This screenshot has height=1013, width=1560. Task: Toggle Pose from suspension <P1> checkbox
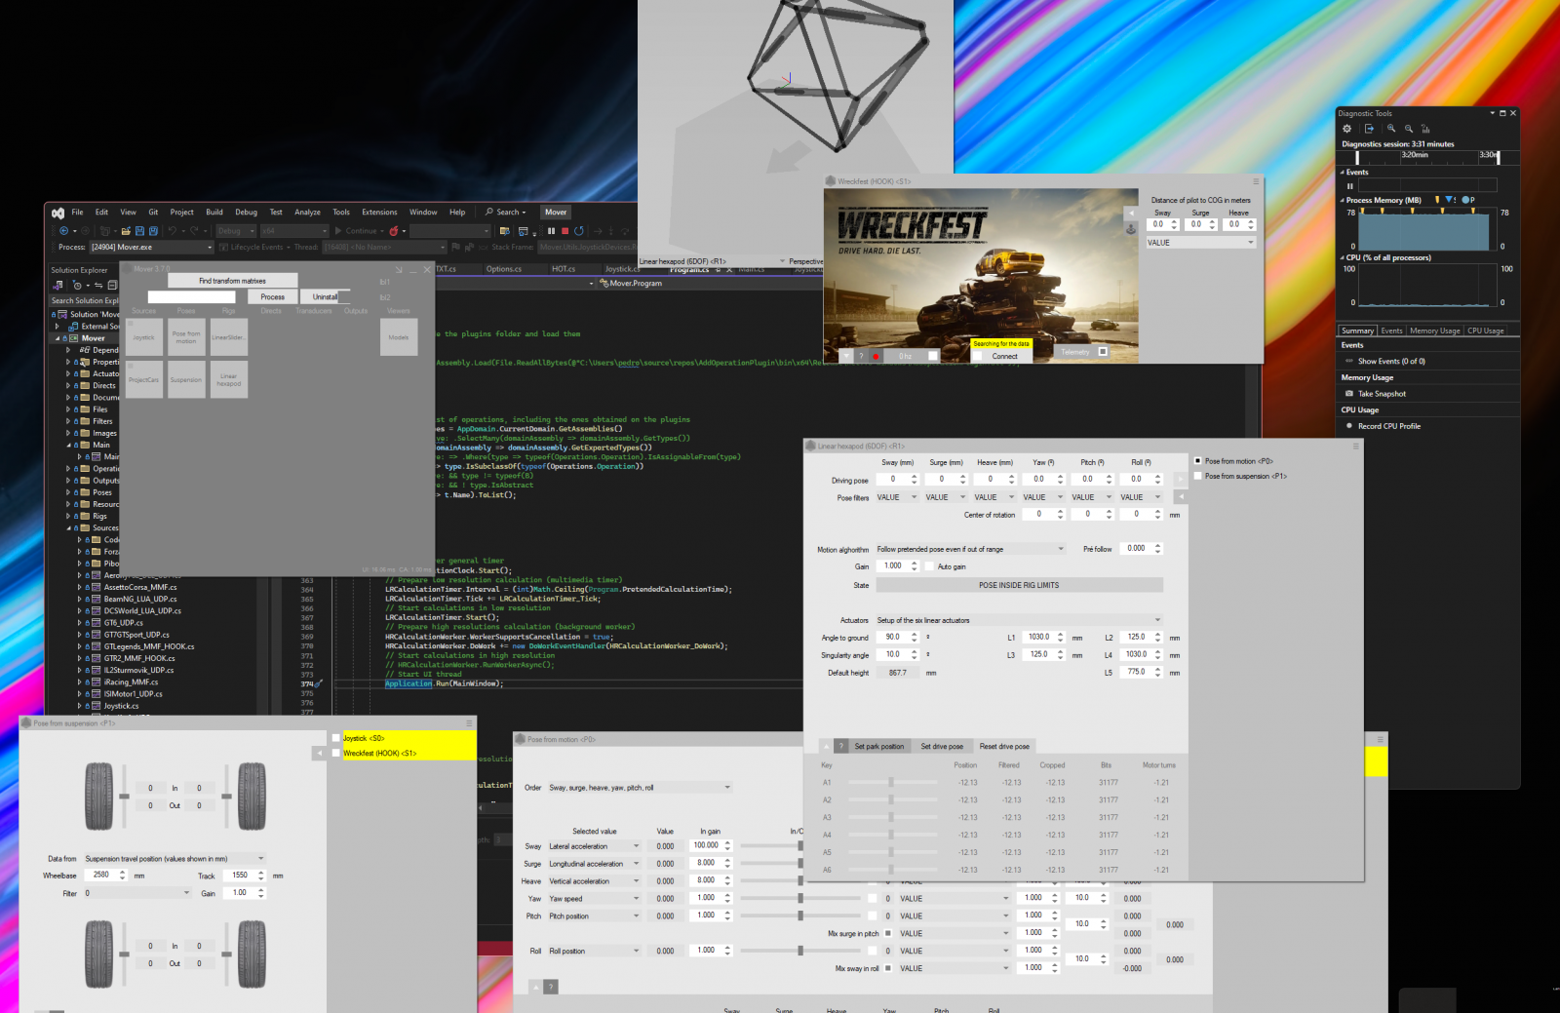tap(1198, 476)
